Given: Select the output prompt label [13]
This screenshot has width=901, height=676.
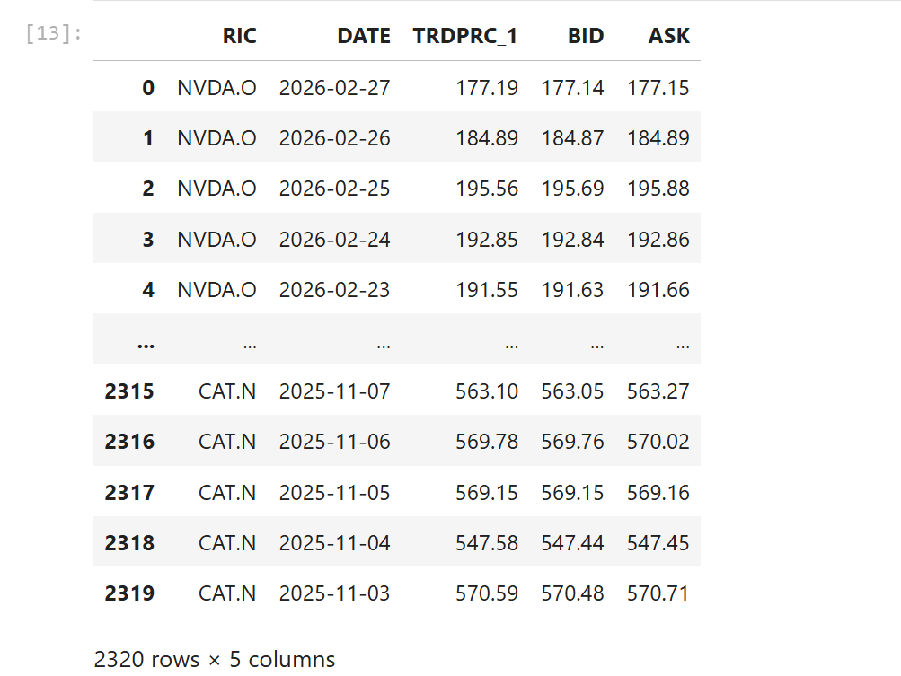Looking at the screenshot, I should [x=53, y=34].
